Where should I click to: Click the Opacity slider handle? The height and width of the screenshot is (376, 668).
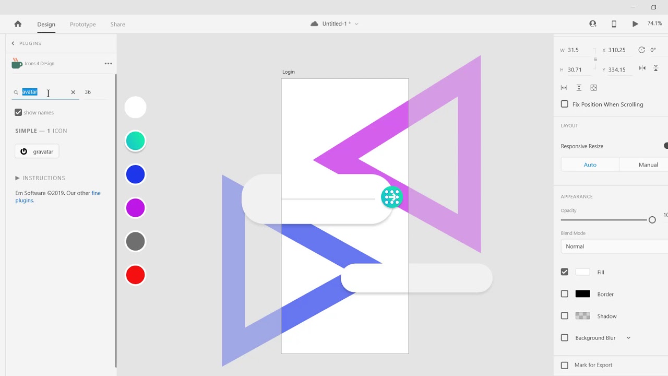652,220
